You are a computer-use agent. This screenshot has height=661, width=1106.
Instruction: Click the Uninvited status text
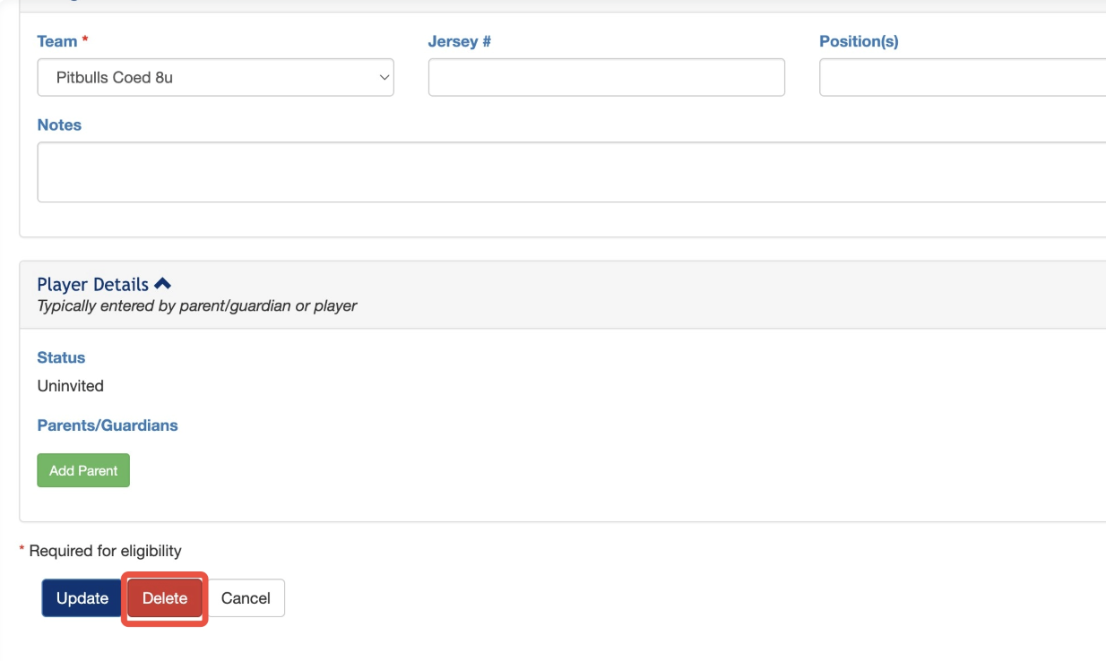[x=70, y=386]
